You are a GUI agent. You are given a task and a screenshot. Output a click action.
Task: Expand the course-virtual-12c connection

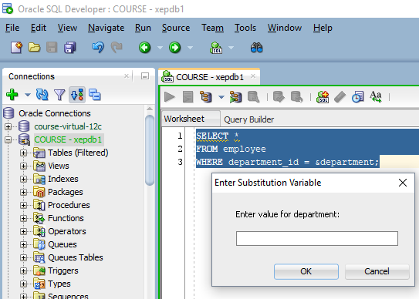(8, 126)
